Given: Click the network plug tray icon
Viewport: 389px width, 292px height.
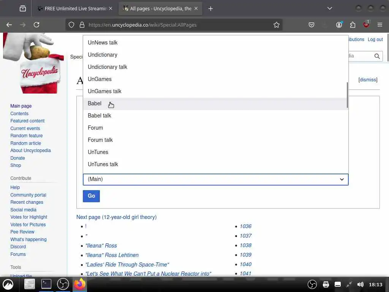Looking at the screenshot, I should click(x=349, y=284).
